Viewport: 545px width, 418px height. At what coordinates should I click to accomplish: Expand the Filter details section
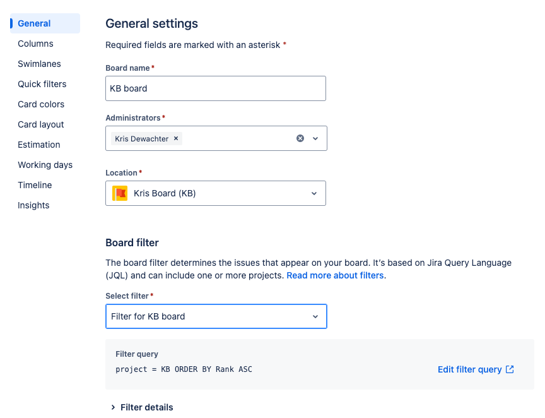[141, 407]
